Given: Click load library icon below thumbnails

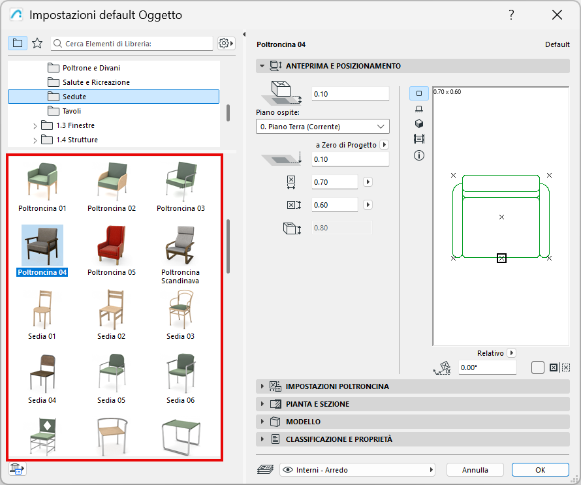Looking at the screenshot, I should click(x=17, y=469).
